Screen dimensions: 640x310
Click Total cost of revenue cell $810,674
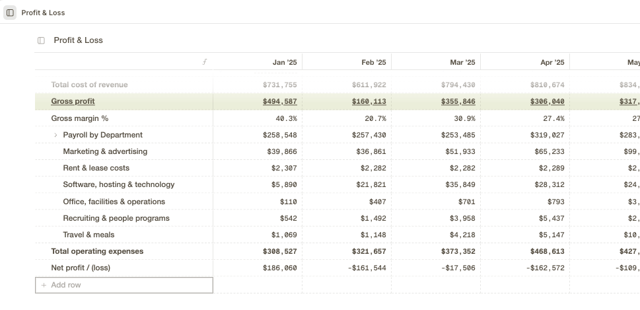point(548,85)
